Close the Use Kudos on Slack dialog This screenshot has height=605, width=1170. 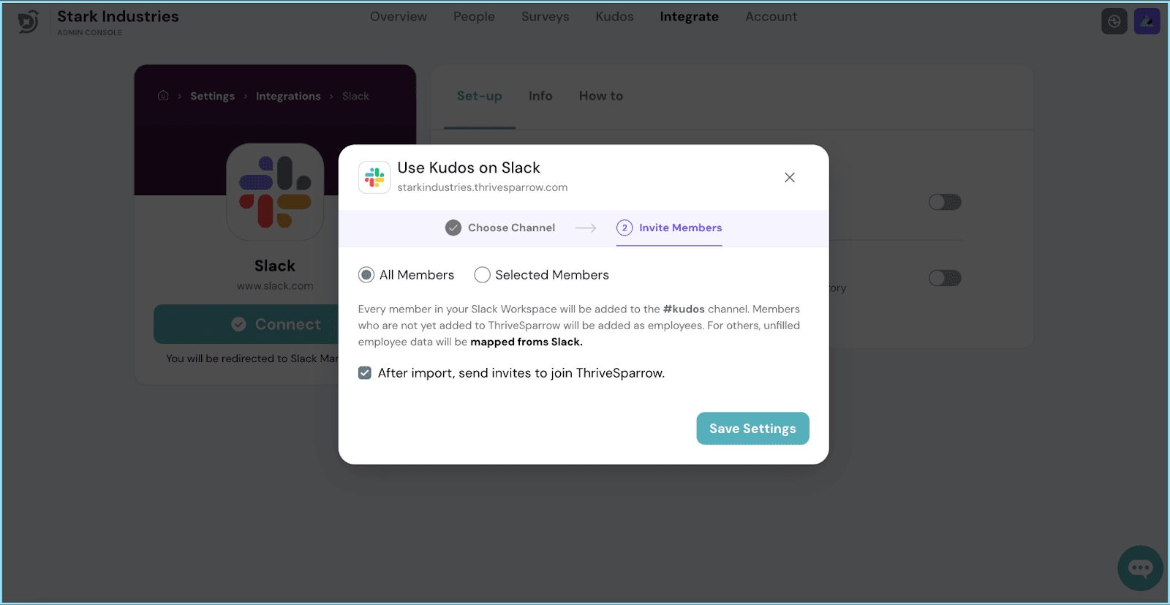pos(790,178)
